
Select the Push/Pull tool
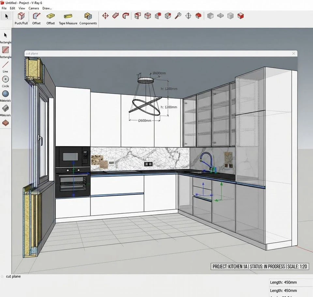tap(21, 18)
